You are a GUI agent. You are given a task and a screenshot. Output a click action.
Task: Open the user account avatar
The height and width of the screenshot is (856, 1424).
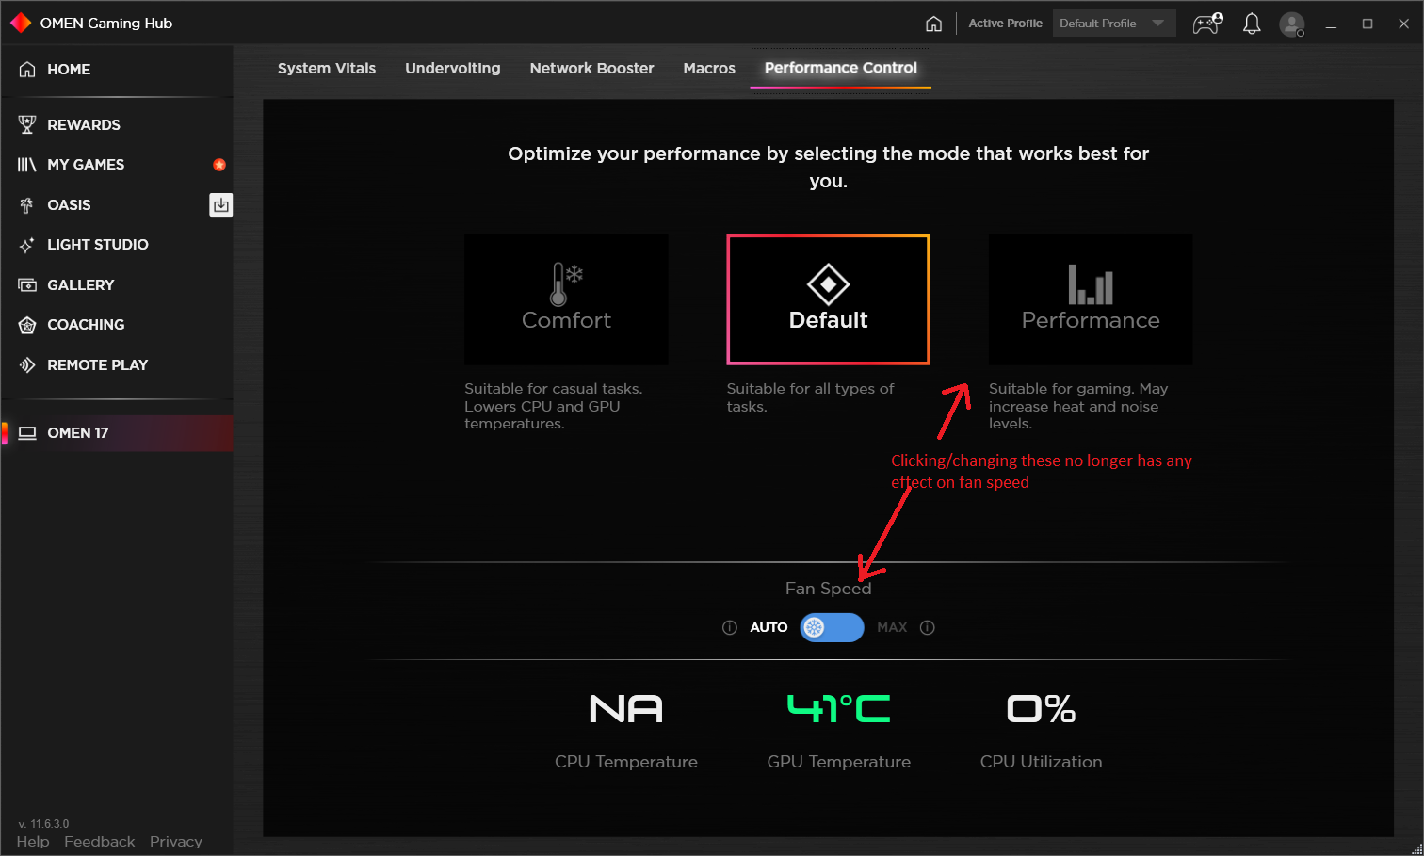tap(1291, 24)
